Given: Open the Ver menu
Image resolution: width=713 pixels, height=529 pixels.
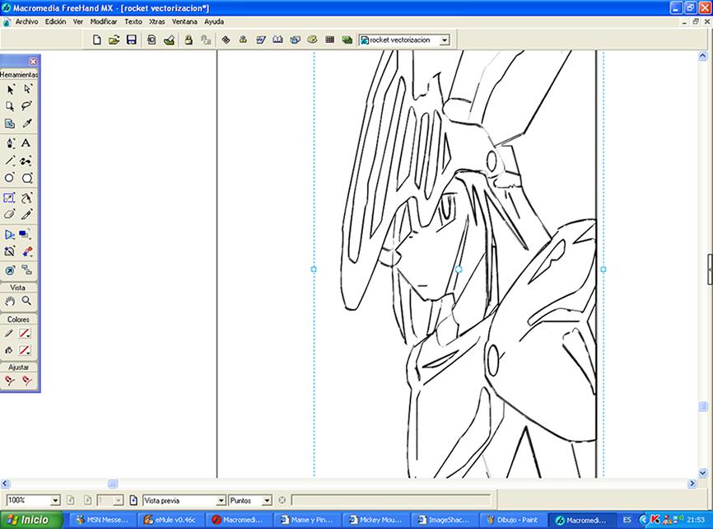Looking at the screenshot, I should [78, 21].
